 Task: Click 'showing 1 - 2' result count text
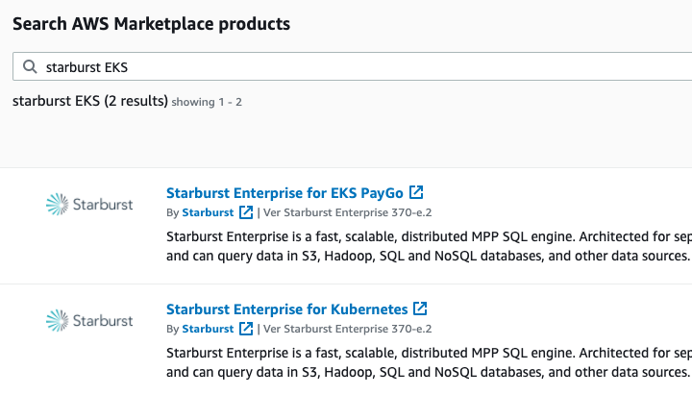click(207, 102)
